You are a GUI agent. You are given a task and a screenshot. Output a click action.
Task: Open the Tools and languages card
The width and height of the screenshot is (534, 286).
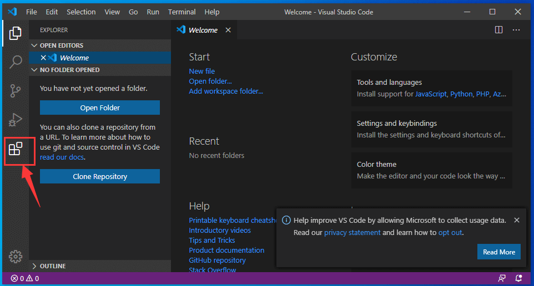[432, 89]
